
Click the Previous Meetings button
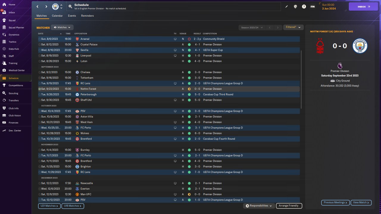point(335,202)
